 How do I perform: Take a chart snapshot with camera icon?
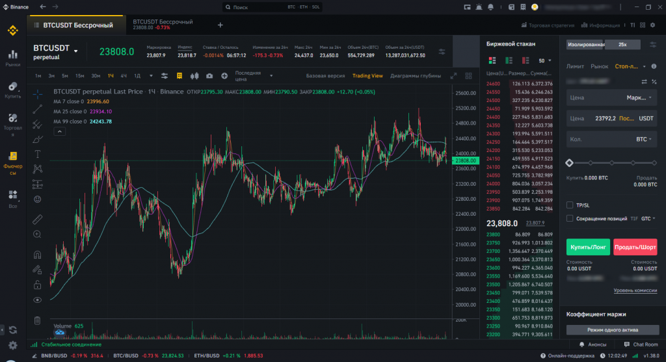tap(209, 76)
